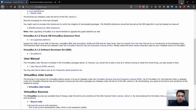Open User Manual (HTML version) link
The width and height of the screenshot is (196, 110).
tap(43, 67)
